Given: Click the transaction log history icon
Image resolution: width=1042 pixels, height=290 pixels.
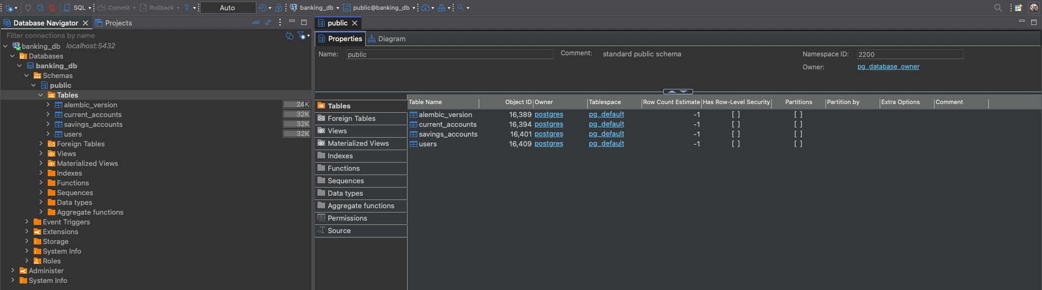Looking at the screenshot, I should pyautogui.click(x=263, y=8).
